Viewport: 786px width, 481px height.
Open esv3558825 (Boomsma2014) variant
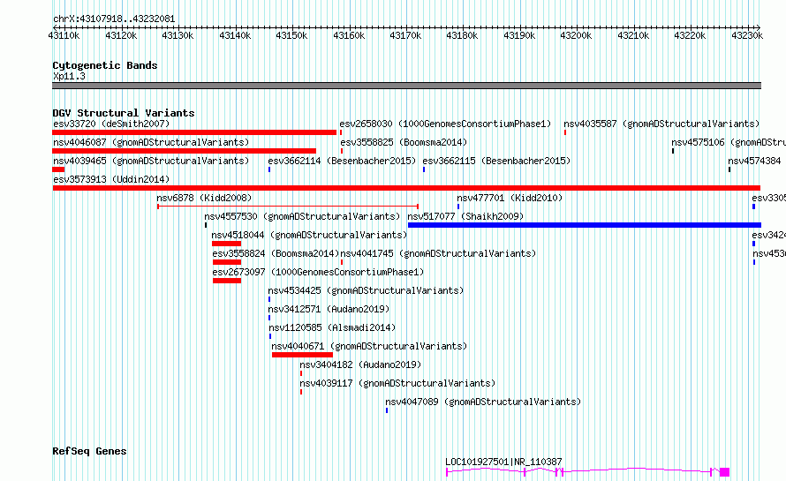point(403,142)
